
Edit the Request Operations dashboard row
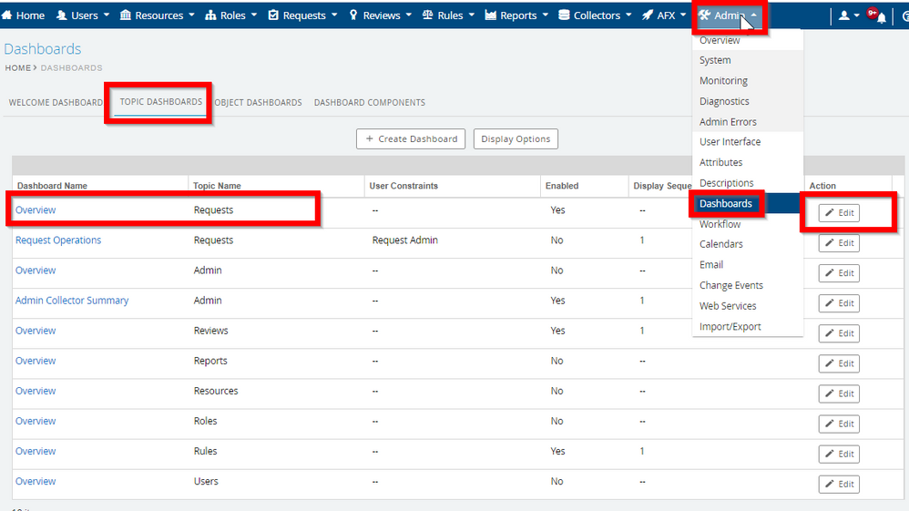pos(838,243)
